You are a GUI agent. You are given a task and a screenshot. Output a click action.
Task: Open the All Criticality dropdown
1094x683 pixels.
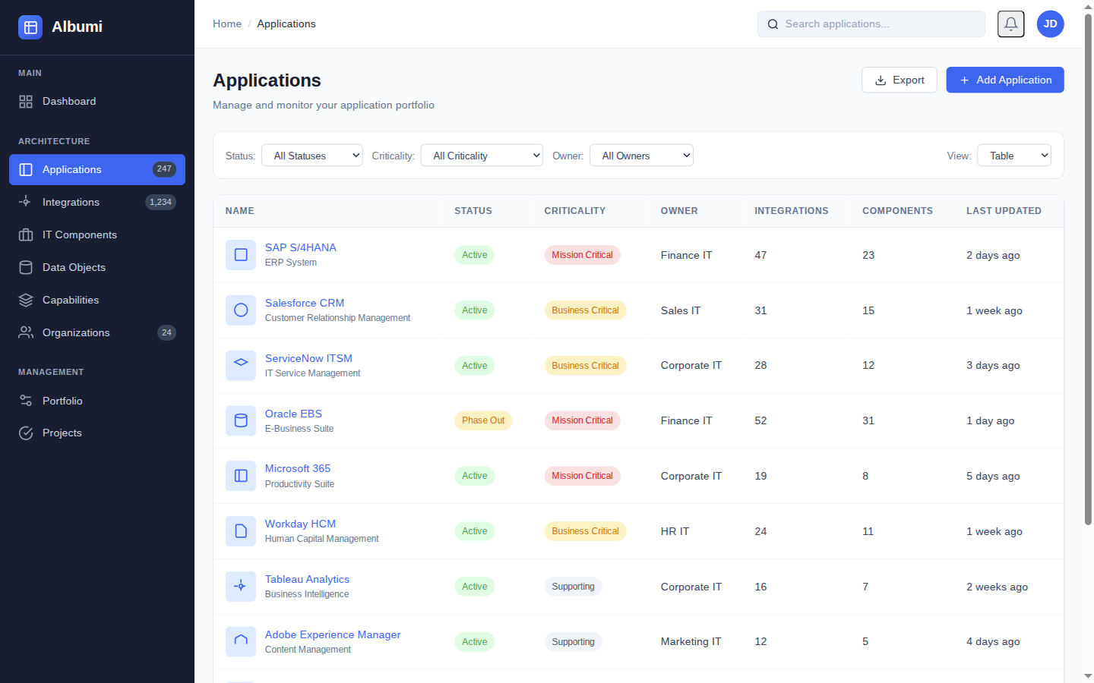pos(482,155)
